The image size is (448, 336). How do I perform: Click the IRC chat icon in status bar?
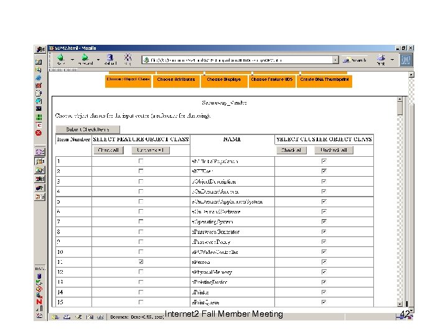point(100,317)
